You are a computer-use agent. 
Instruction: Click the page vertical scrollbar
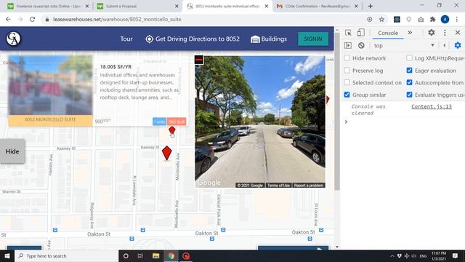337,111
